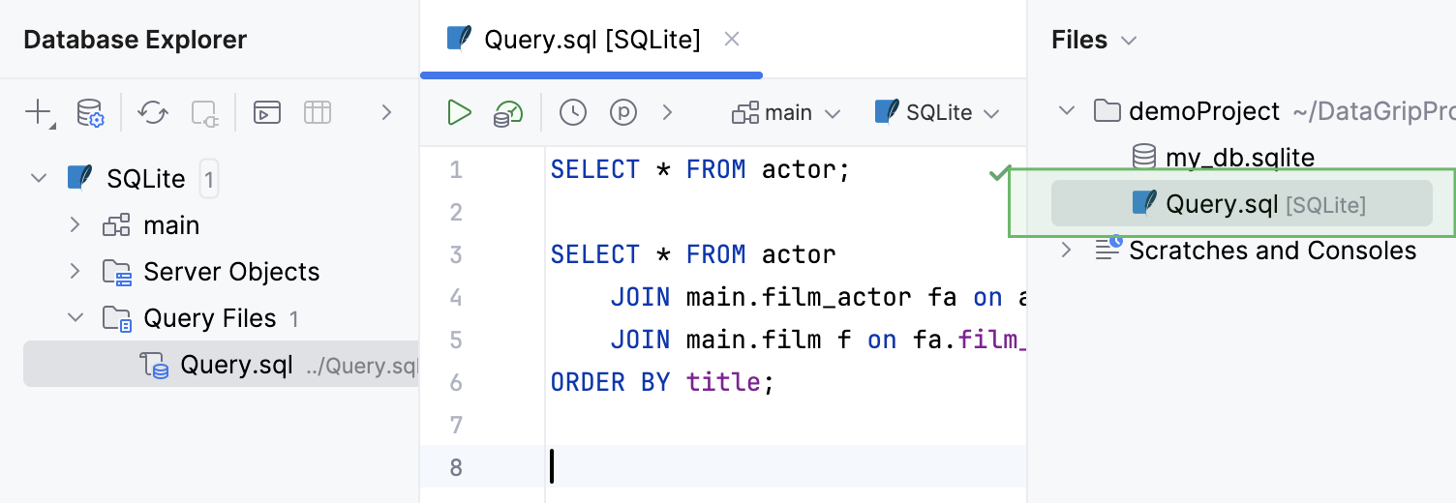Expand Scratches and Consoles node

[x=1067, y=251]
